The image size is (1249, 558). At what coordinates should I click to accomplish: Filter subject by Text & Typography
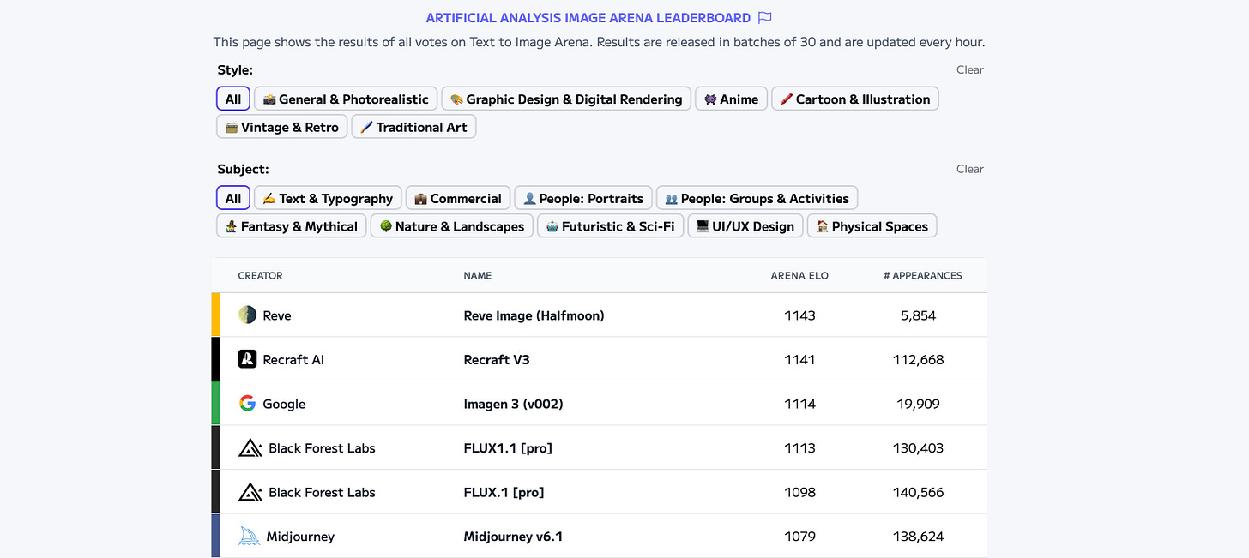point(328,198)
